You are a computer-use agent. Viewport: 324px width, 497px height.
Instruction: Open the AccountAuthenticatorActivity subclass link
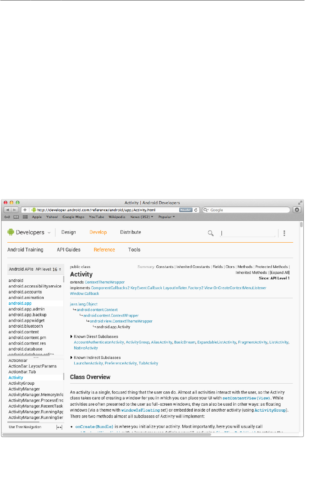pos(99,342)
